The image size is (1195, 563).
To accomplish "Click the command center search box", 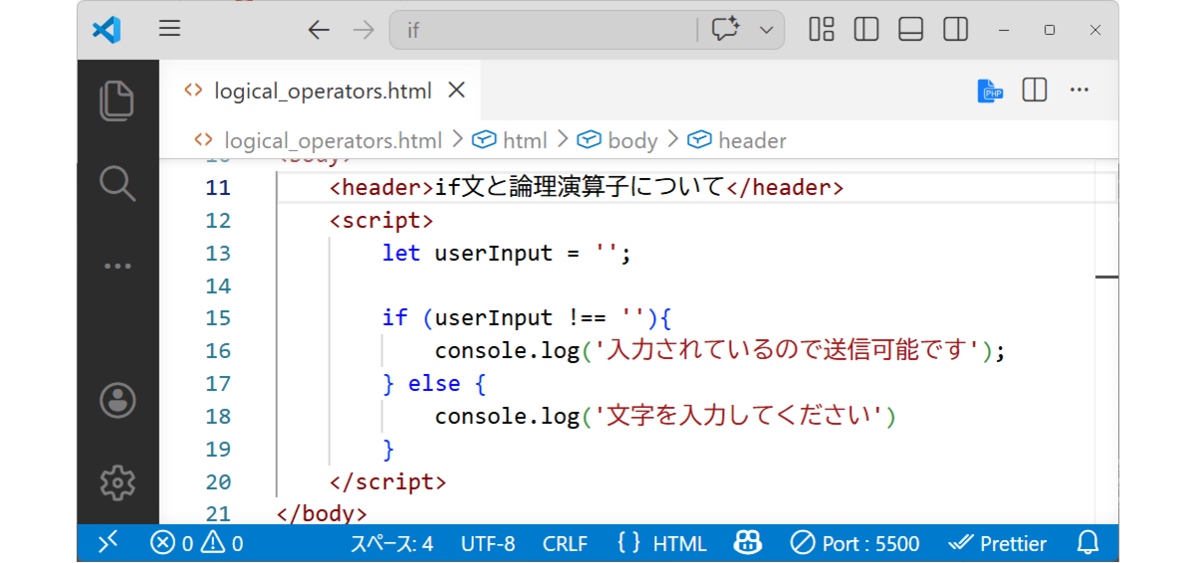I will pos(543,30).
